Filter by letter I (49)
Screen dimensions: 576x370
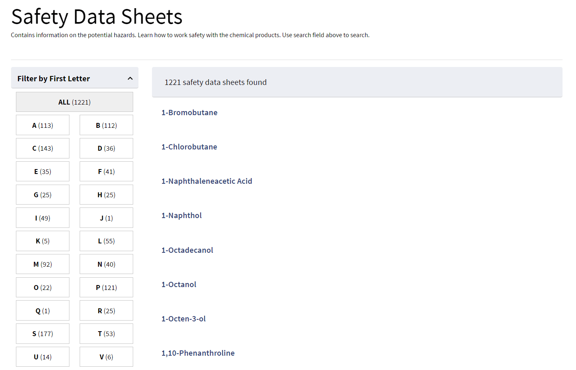point(42,218)
